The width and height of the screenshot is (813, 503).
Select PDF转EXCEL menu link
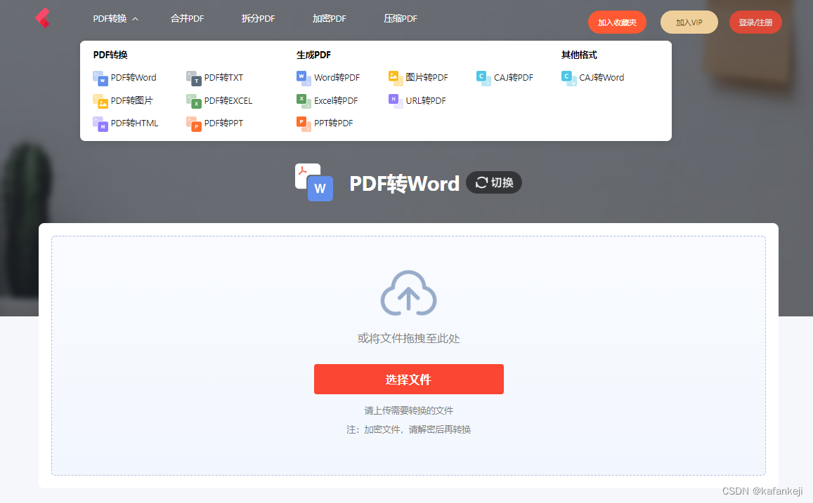point(228,100)
